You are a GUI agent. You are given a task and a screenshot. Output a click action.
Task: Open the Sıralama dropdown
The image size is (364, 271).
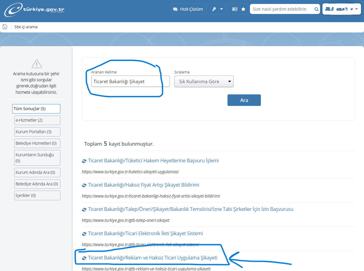point(204,81)
